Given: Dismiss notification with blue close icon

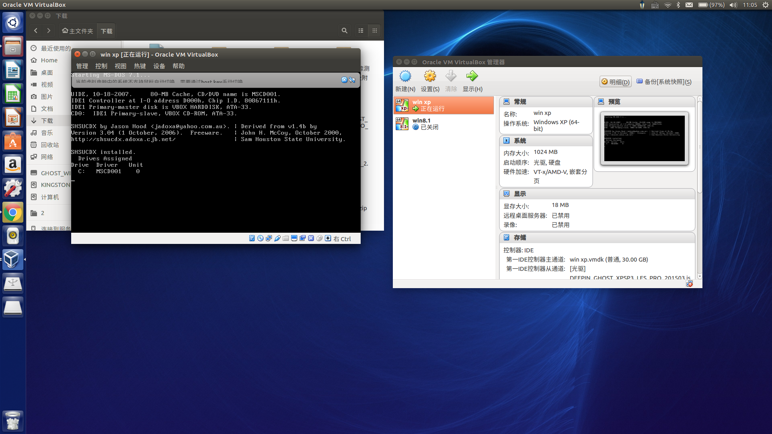Looking at the screenshot, I should [x=344, y=80].
